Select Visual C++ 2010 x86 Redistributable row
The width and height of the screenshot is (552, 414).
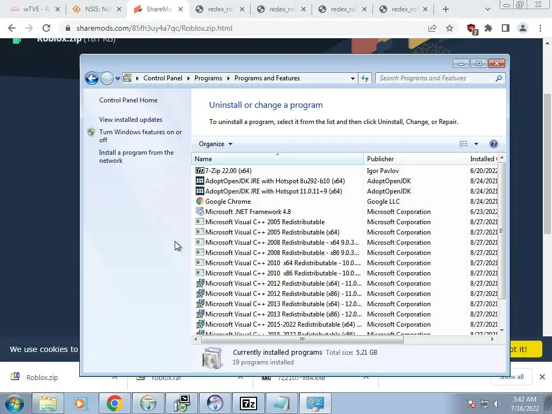pyautogui.click(x=346, y=273)
